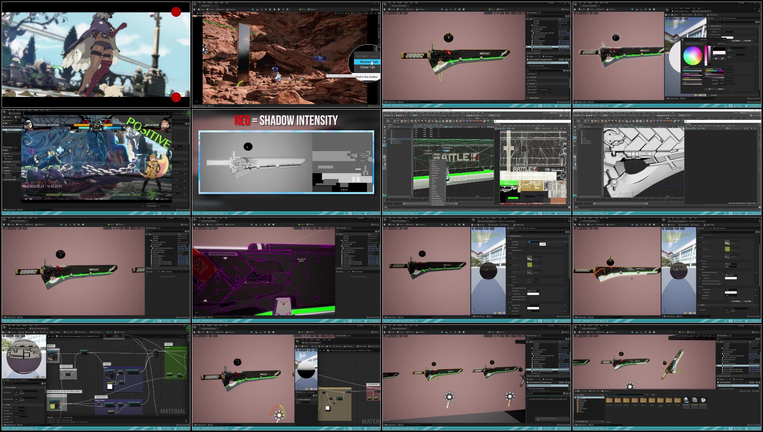763x432 pixels.
Task: Select the Shadow Intensity comment box in graph
Action: click(x=119, y=407)
